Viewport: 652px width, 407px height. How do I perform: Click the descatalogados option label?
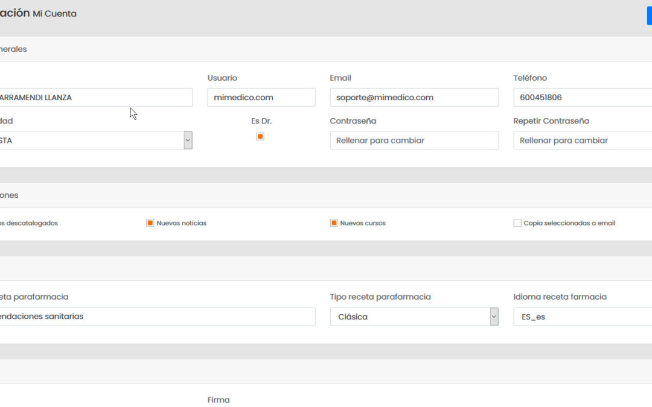(29, 223)
